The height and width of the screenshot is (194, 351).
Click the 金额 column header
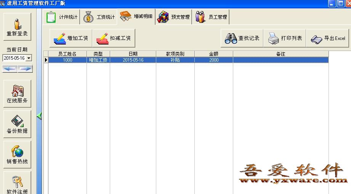tap(214, 54)
